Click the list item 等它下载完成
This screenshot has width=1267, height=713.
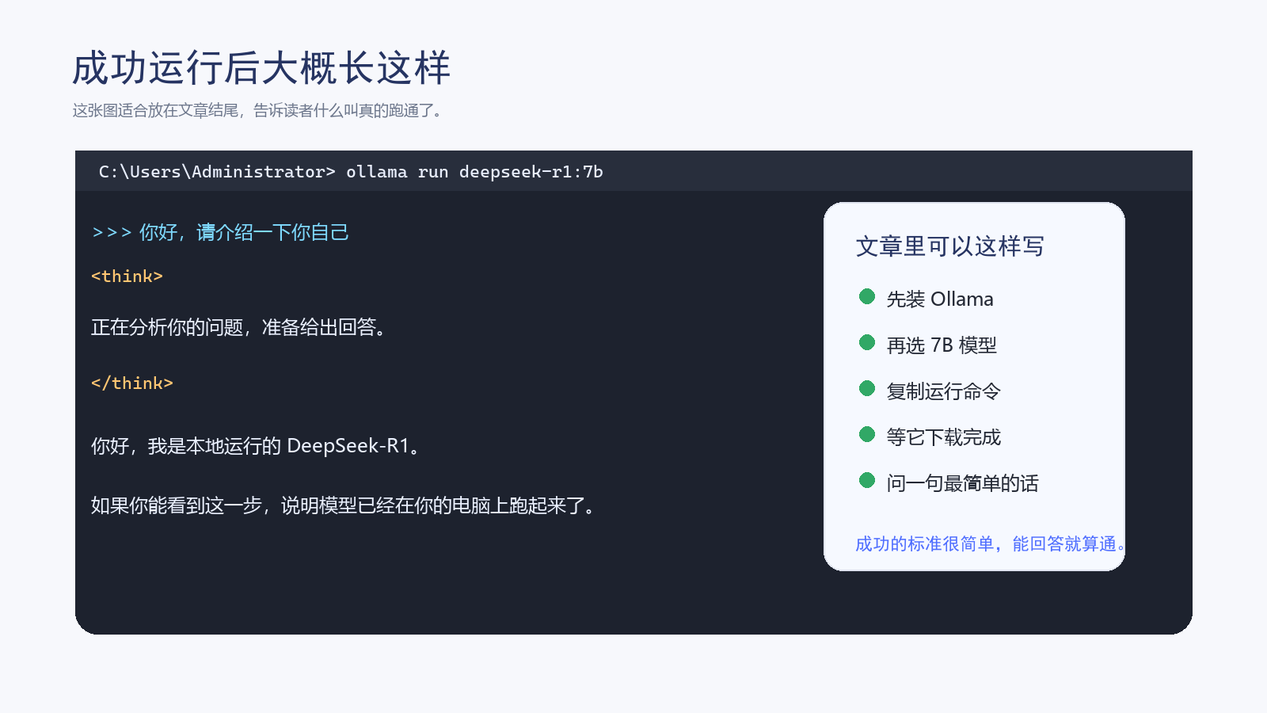944,437
